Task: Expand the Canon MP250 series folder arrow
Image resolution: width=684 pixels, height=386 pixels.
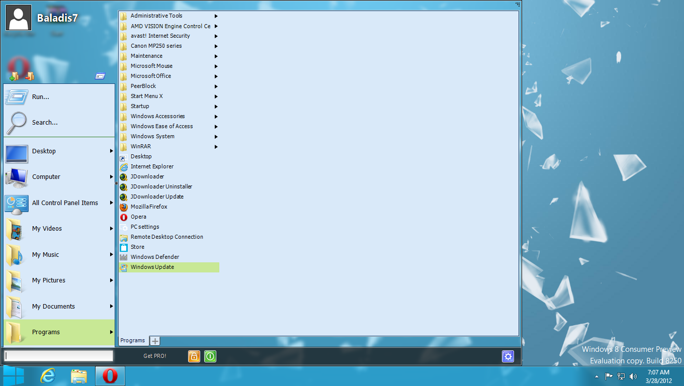Action: coord(216,46)
